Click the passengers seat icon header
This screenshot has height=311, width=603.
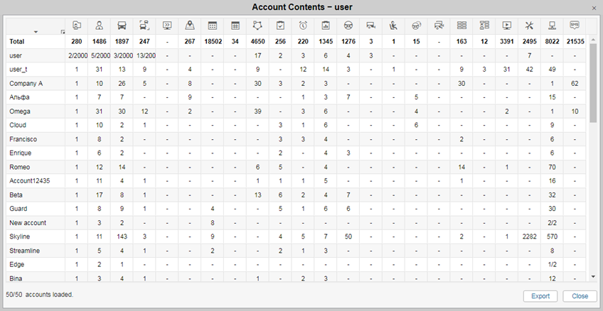(x=393, y=26)
